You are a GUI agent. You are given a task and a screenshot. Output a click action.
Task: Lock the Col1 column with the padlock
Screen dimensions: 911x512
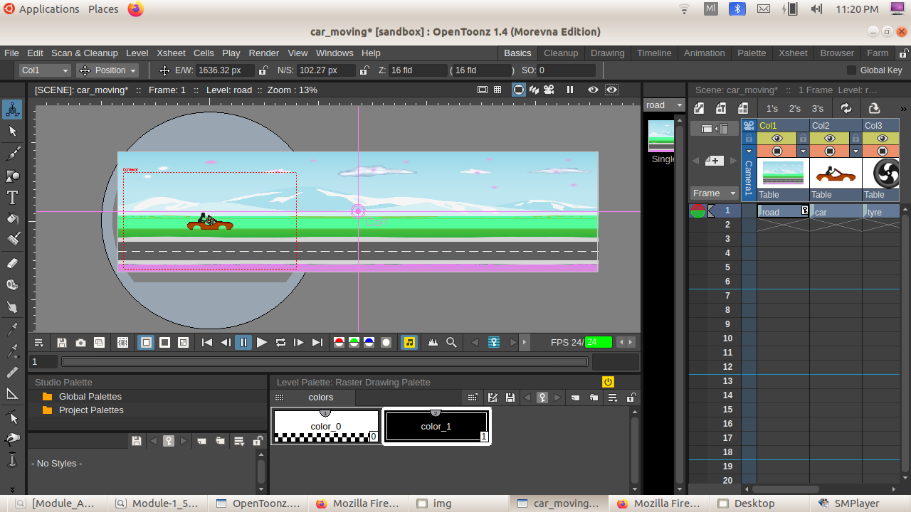[804, 138]
